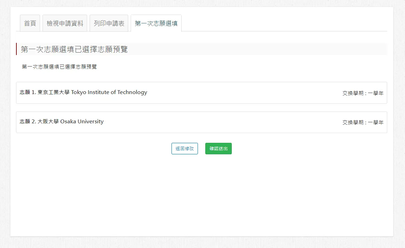
Task: Select 志願 1 Tokyo Institute of Technology entry
Action: click(201, 93)
